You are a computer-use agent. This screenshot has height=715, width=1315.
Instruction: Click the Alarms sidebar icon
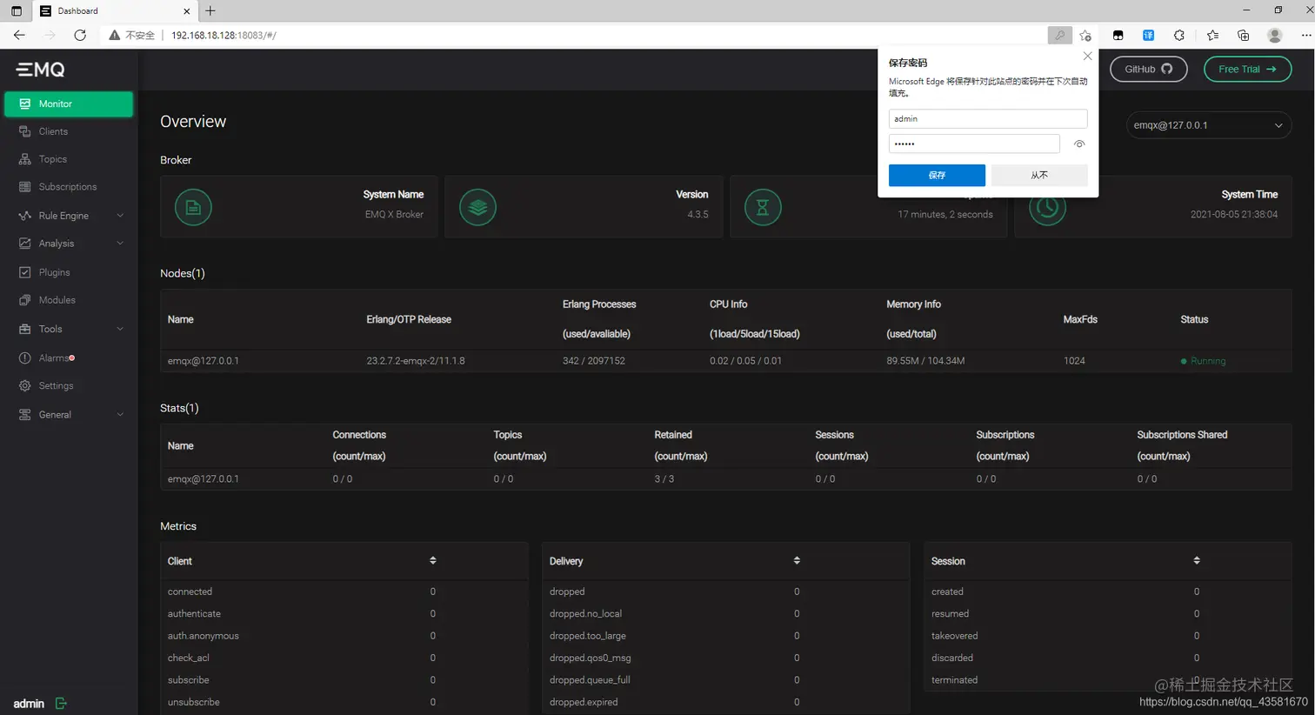pos(24,357)
